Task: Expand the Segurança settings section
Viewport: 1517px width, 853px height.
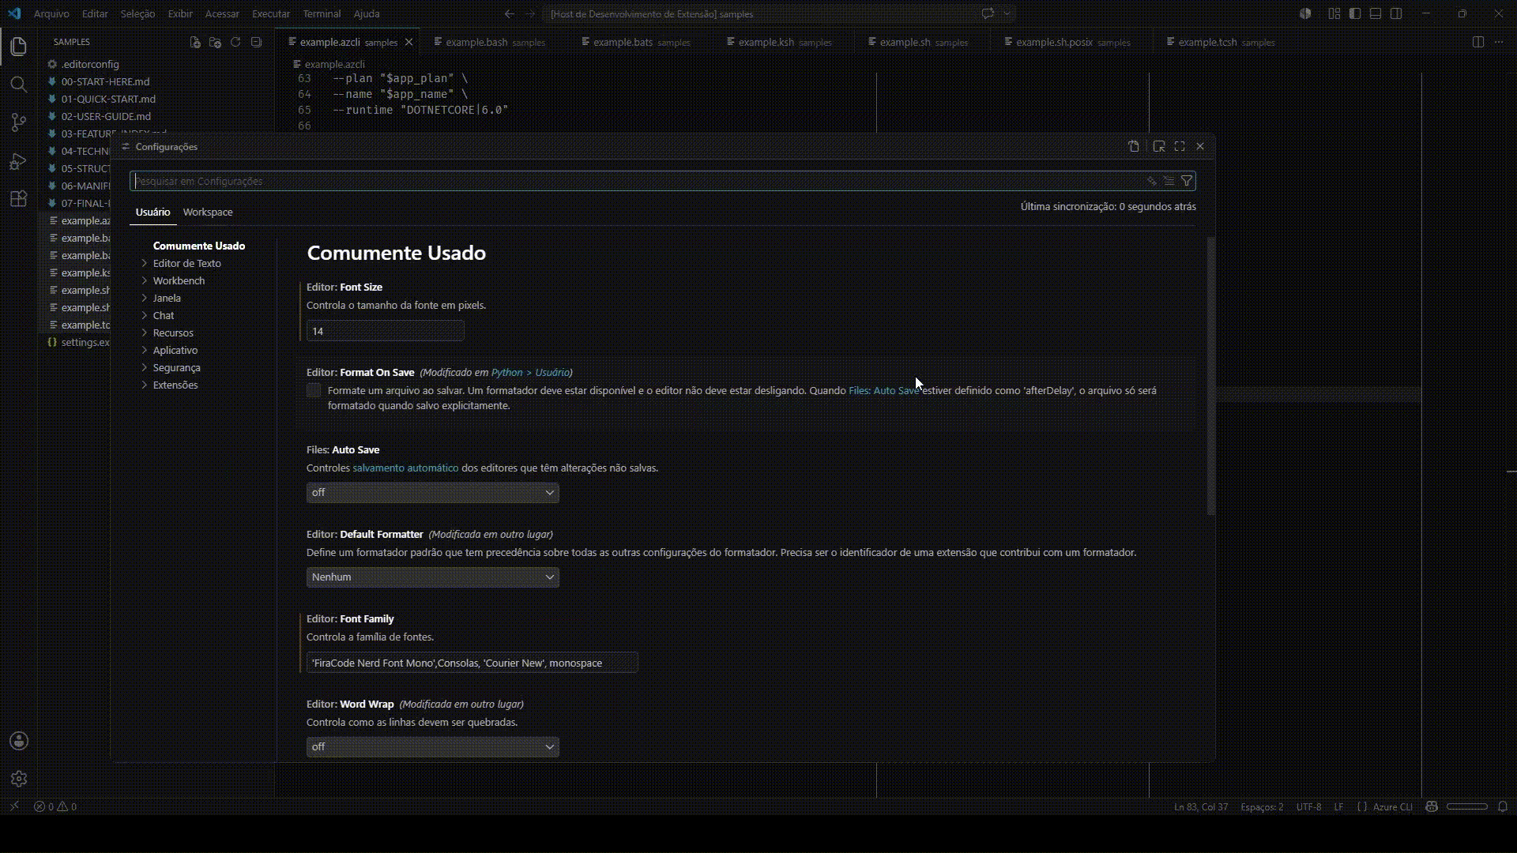Action: coord(145,367)
